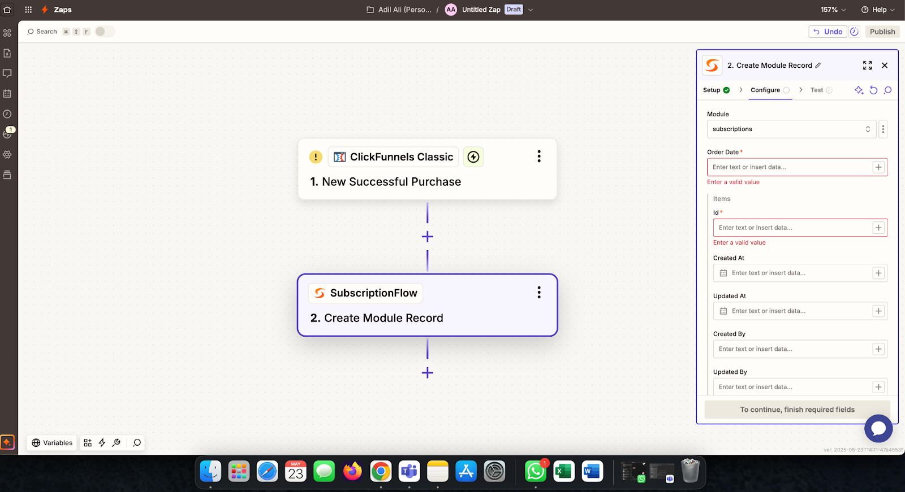
Task: Add a step between steps 1 and 2
Action: [x=428, y=237]
